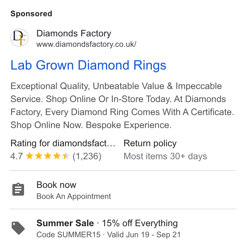Click Book An Appointment subtitle
Viewport: 247px width, 247px height.
click(74, 196)
